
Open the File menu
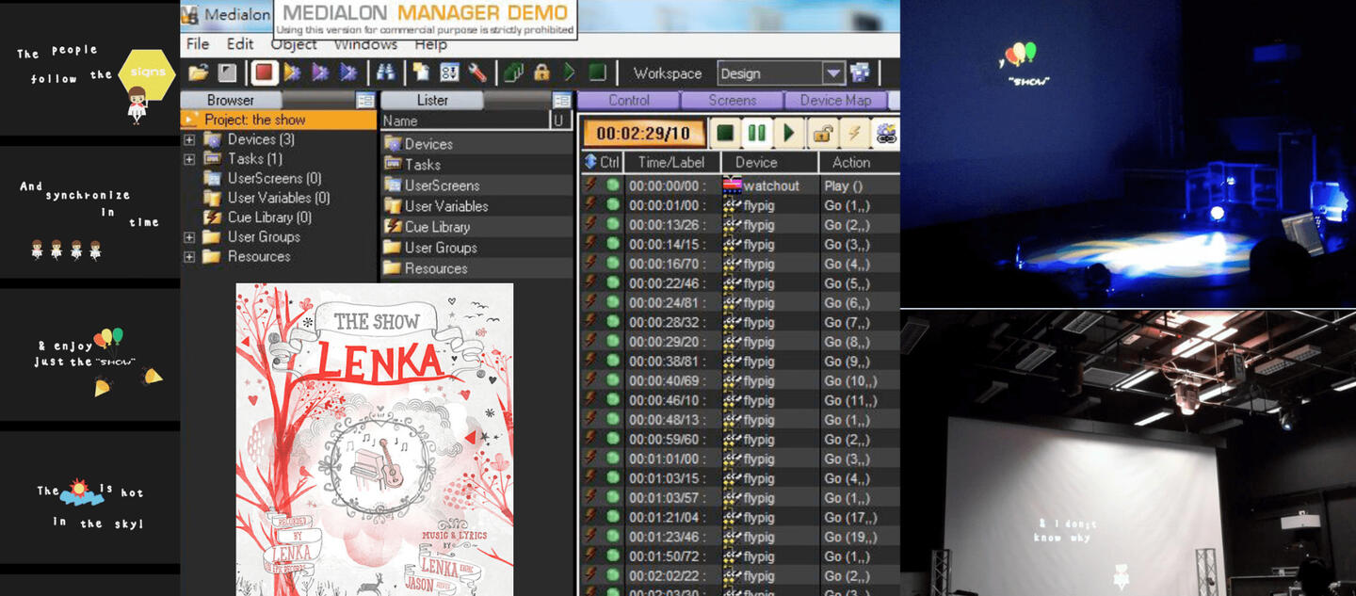tap(198, 44)
